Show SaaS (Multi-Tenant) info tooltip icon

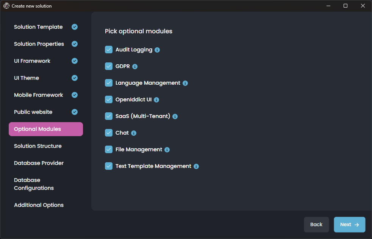pyautogui.click(x=175, y=116)
